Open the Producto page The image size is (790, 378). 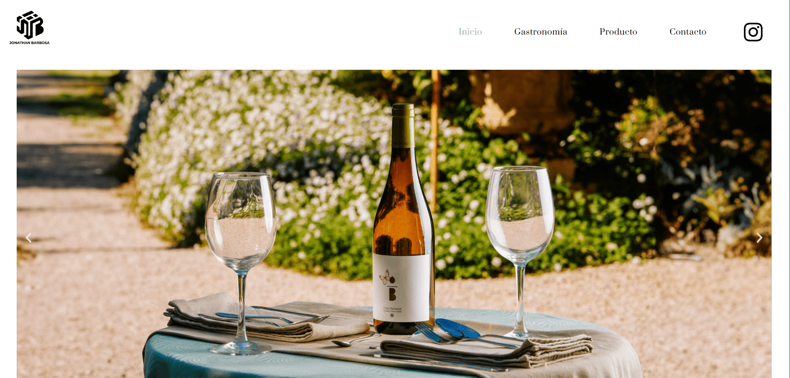(618, 32)
